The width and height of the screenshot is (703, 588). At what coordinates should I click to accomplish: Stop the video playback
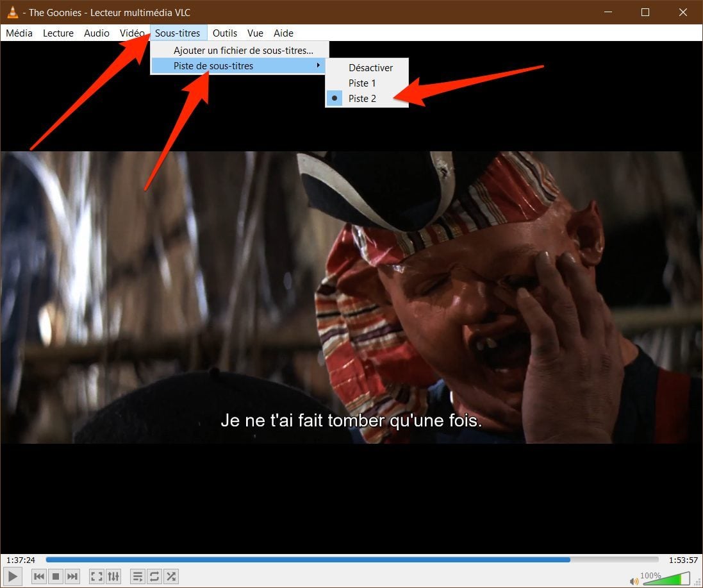pos(56,576)
